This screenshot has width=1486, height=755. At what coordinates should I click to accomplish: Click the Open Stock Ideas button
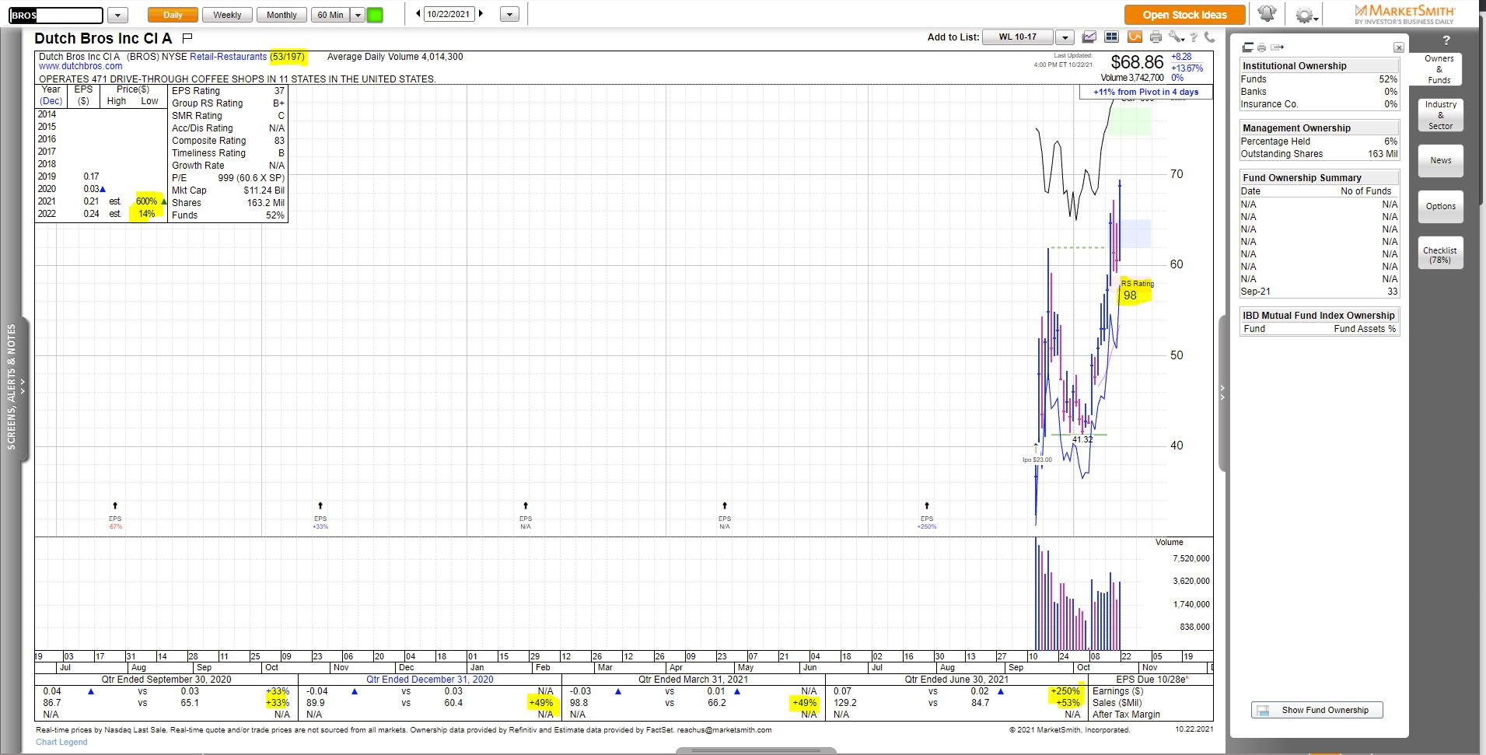coord(1184,15)
